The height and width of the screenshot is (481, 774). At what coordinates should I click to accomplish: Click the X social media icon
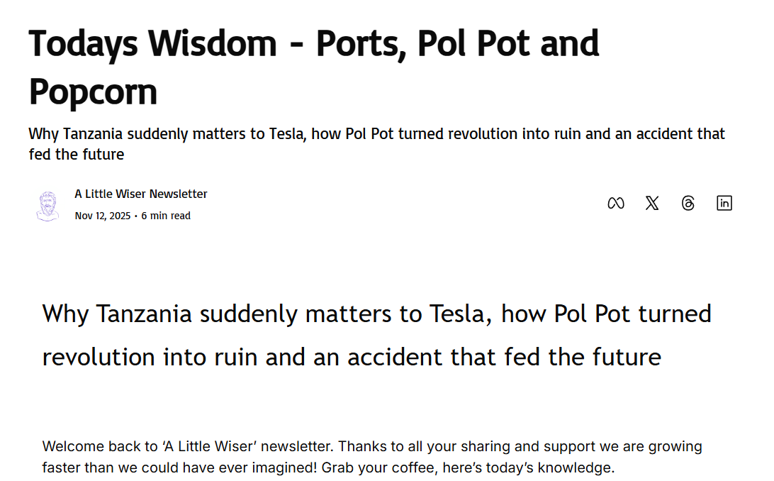pos(651,203)
